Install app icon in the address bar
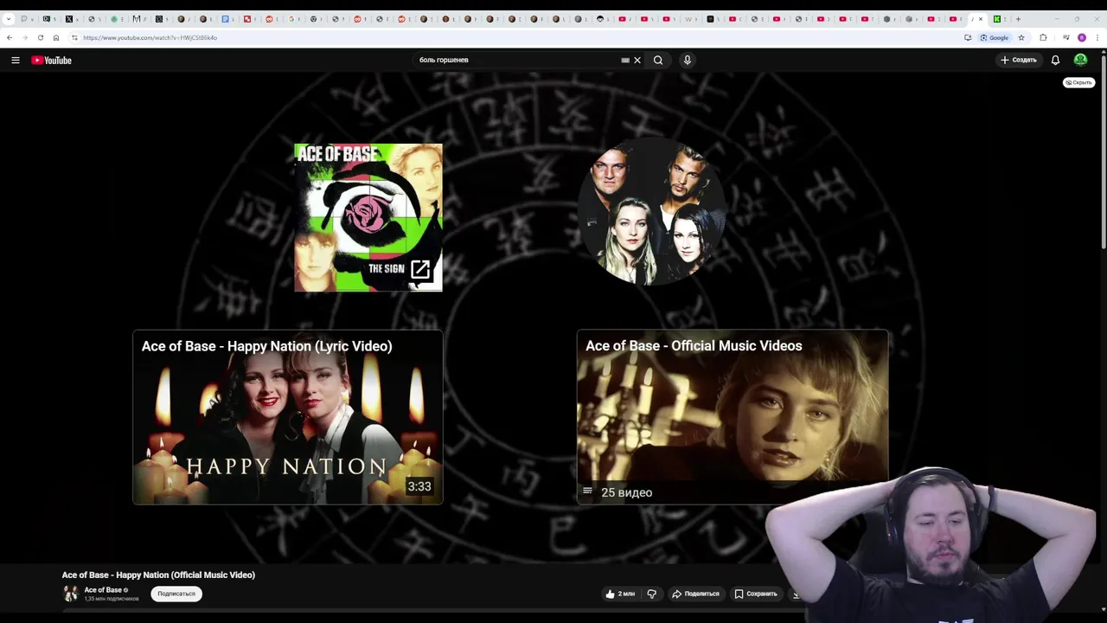The image size is (1107, 623). [x=968, y=37]
